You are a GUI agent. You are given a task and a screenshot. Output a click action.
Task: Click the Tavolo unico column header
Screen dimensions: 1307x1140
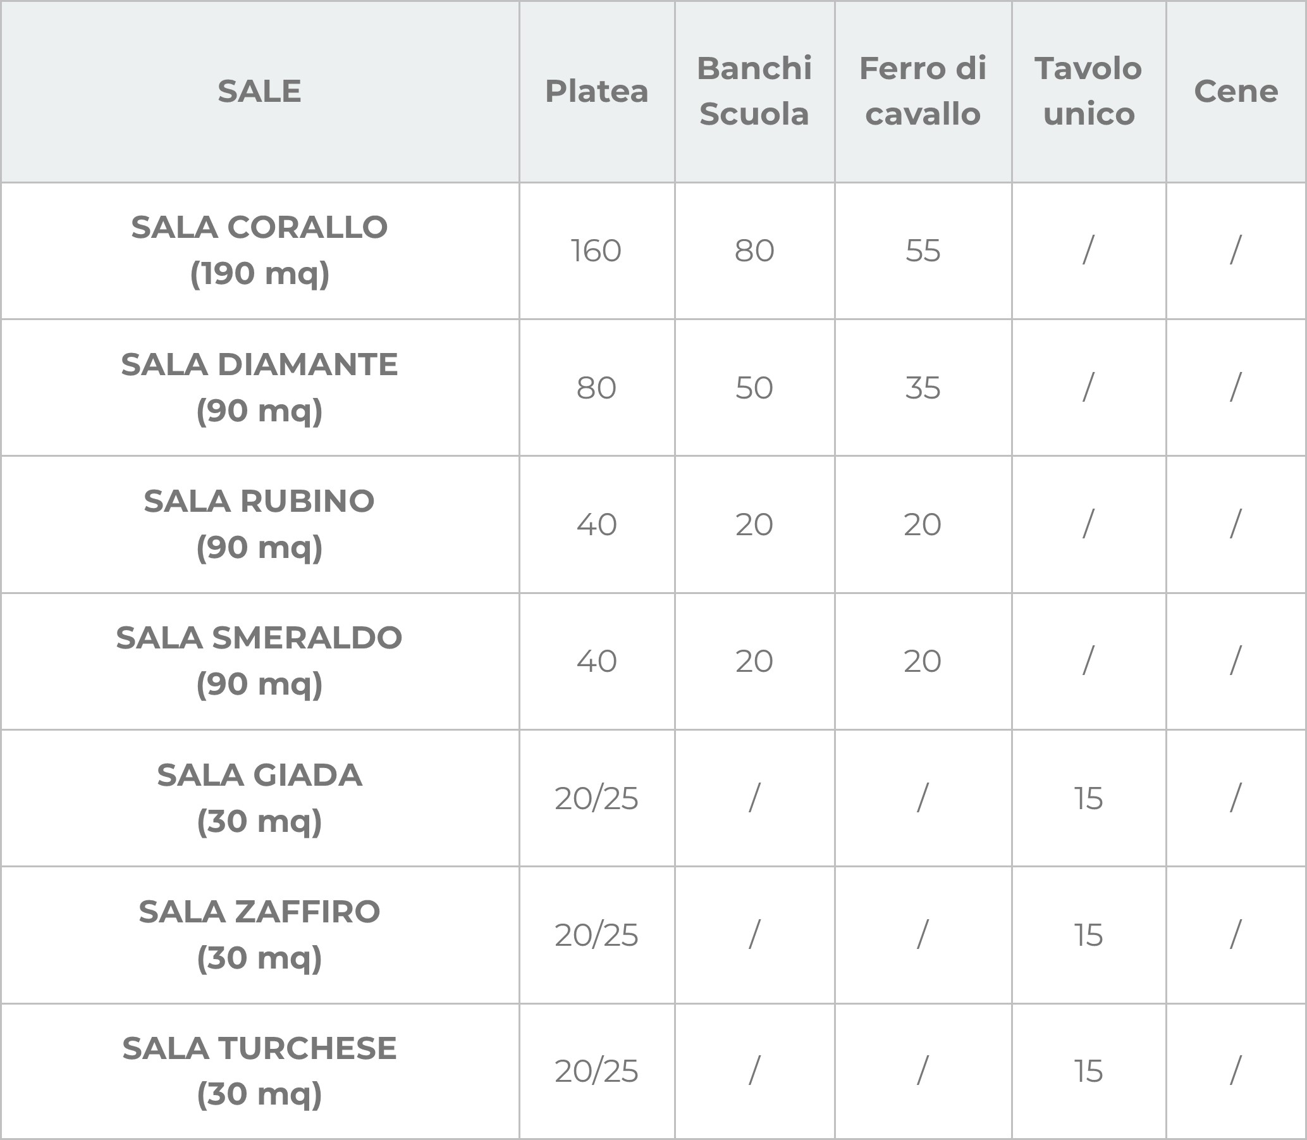[x=1088, y=92]
